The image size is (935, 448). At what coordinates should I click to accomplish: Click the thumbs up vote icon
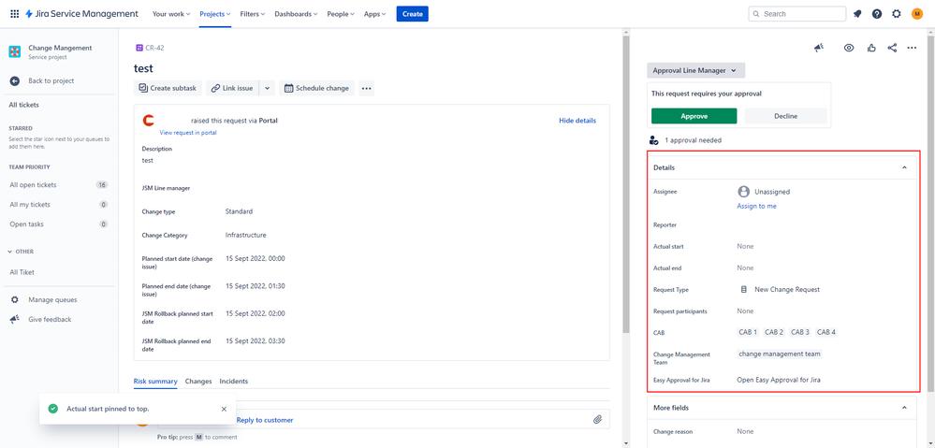click(x=871, y=49)
